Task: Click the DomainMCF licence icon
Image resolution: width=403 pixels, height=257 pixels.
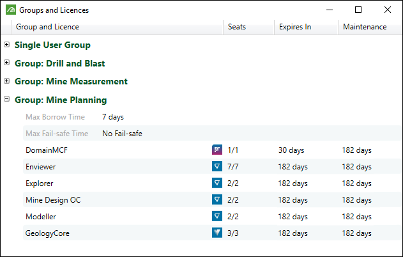Action: (217, 150)
